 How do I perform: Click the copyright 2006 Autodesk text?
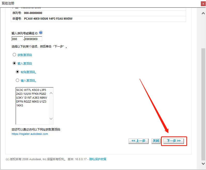coord(36,159)
